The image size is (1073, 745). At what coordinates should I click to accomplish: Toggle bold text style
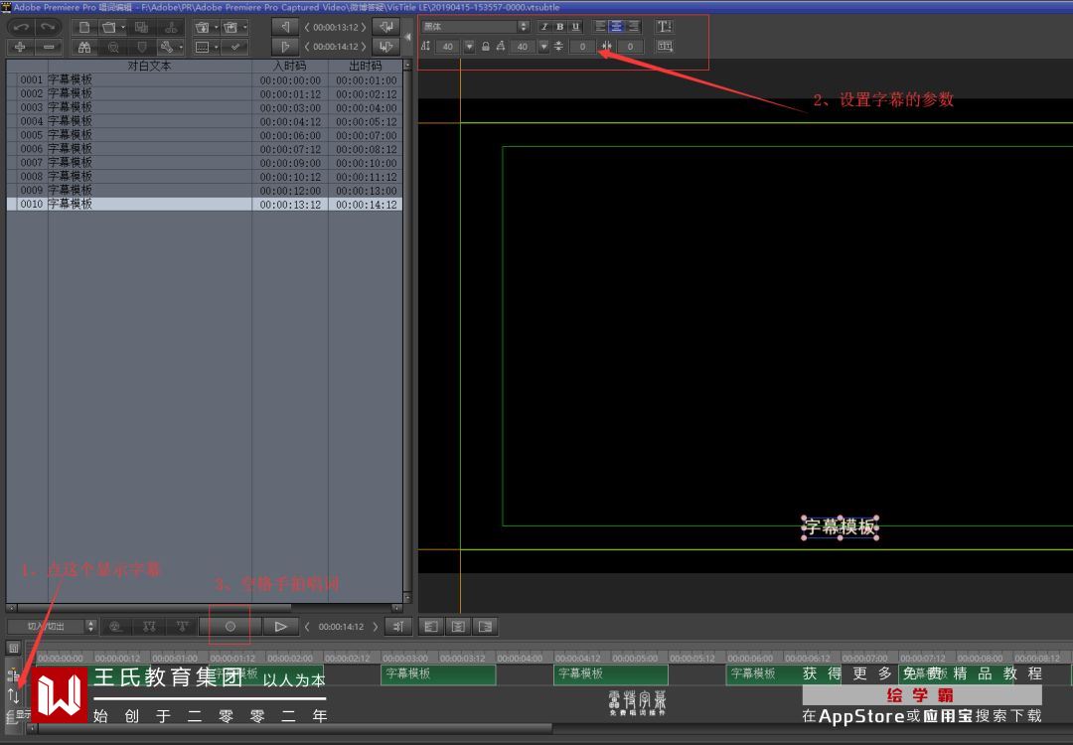pyautogui.click(x=559, y=27)
